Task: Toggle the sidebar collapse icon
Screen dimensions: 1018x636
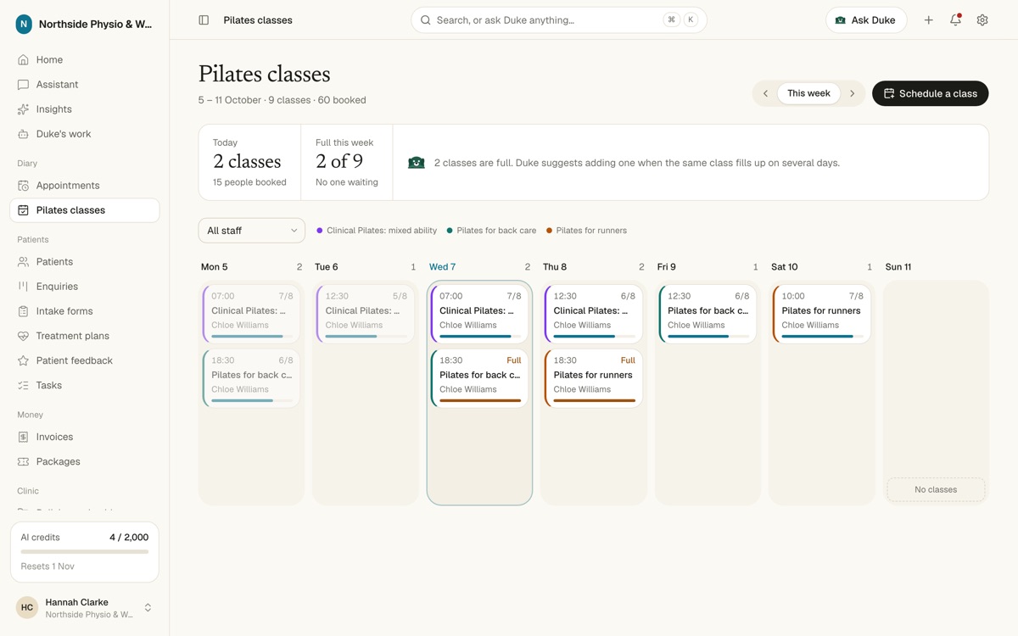Action: click(204, 20)
